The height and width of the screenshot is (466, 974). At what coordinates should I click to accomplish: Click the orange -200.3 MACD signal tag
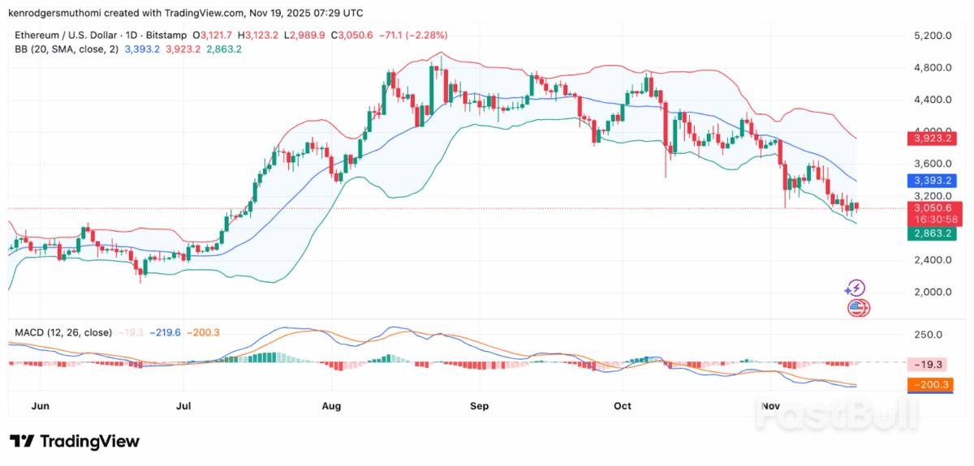click(x=930, y=385)
